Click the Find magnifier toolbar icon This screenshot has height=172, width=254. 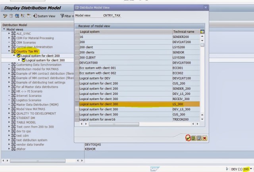(x=18, y=16)
